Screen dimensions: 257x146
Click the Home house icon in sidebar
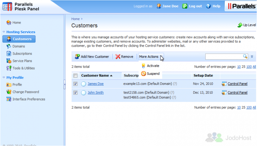click(9, 22)
